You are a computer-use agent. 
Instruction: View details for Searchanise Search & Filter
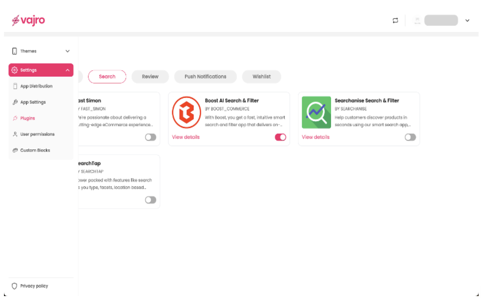316,137
